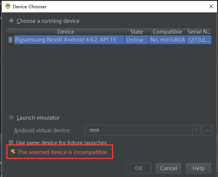Enable Use same device for future launches

(11, 142)
